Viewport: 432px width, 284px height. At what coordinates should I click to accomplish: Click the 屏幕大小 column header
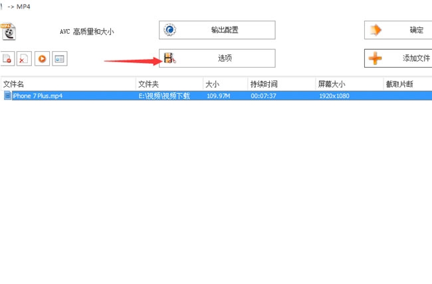point(350,84)
